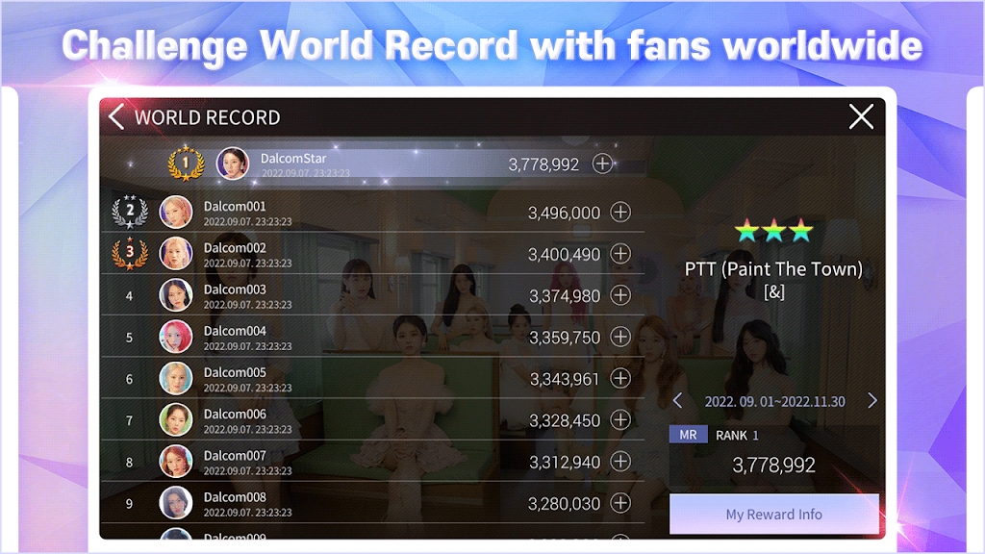The height and width of the screenshot is (554, 985).
Task: View Dalcom003's profile thumbnail
Action: pos(177,295)
